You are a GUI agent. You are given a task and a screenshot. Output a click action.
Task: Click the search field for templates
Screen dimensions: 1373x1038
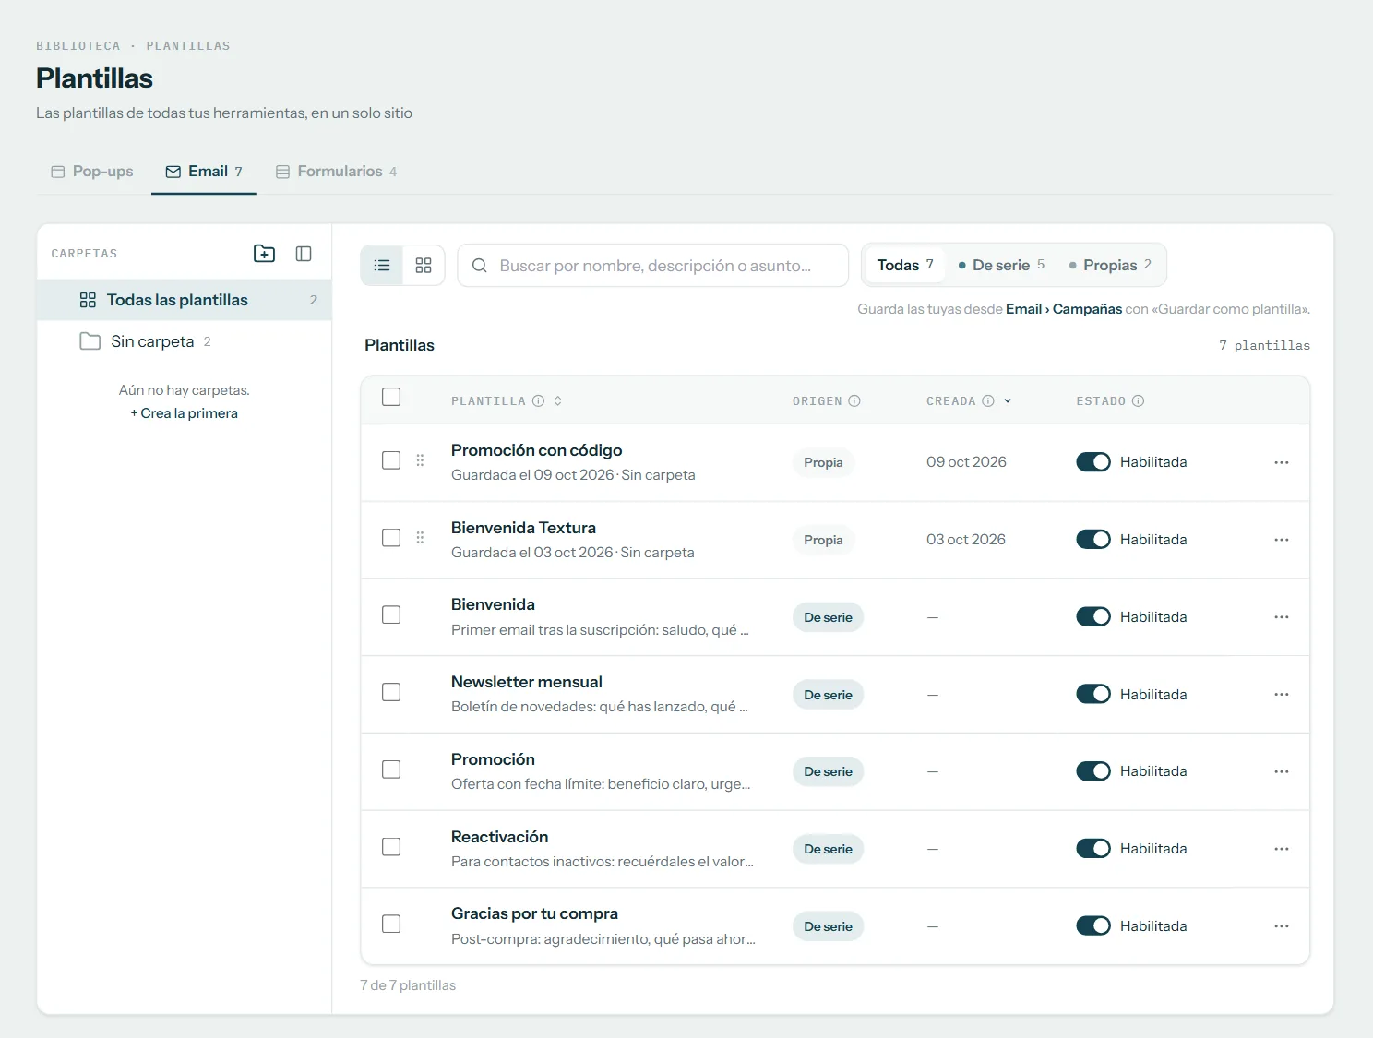tap(653, 266)
